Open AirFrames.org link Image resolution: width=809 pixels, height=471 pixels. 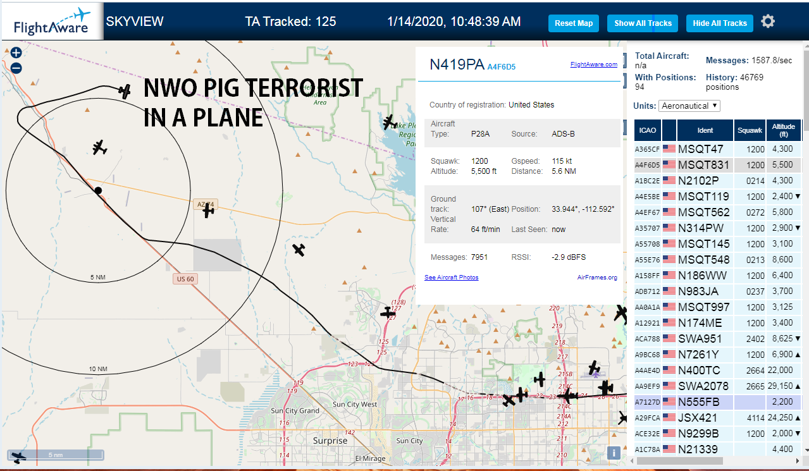click(x=597, y=278)
